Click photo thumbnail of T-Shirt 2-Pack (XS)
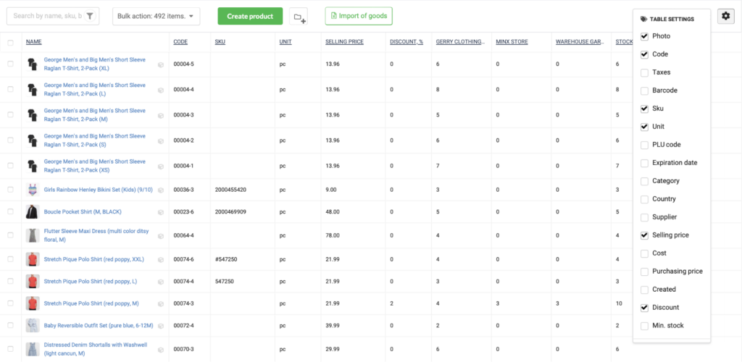 [x=32, y=166]
